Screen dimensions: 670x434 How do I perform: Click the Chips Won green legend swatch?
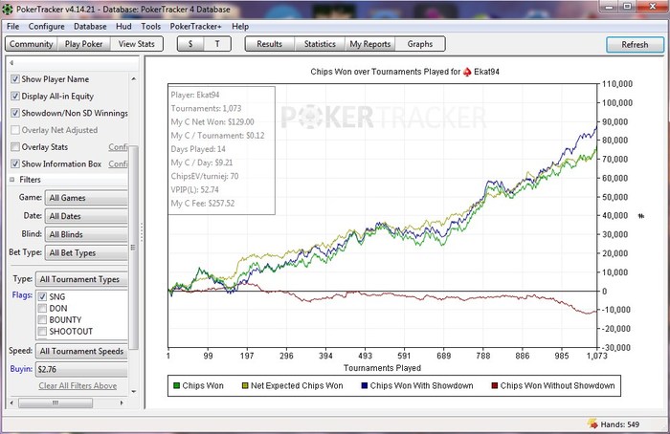click(176, 386)
